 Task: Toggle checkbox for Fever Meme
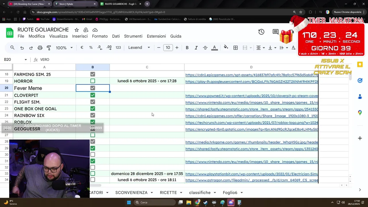(93, 88)
